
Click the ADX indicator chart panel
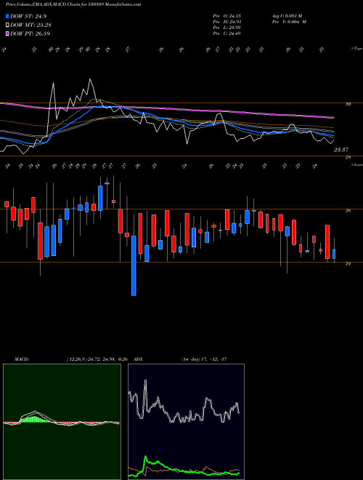pyautogui.click(x=186, y=422)
